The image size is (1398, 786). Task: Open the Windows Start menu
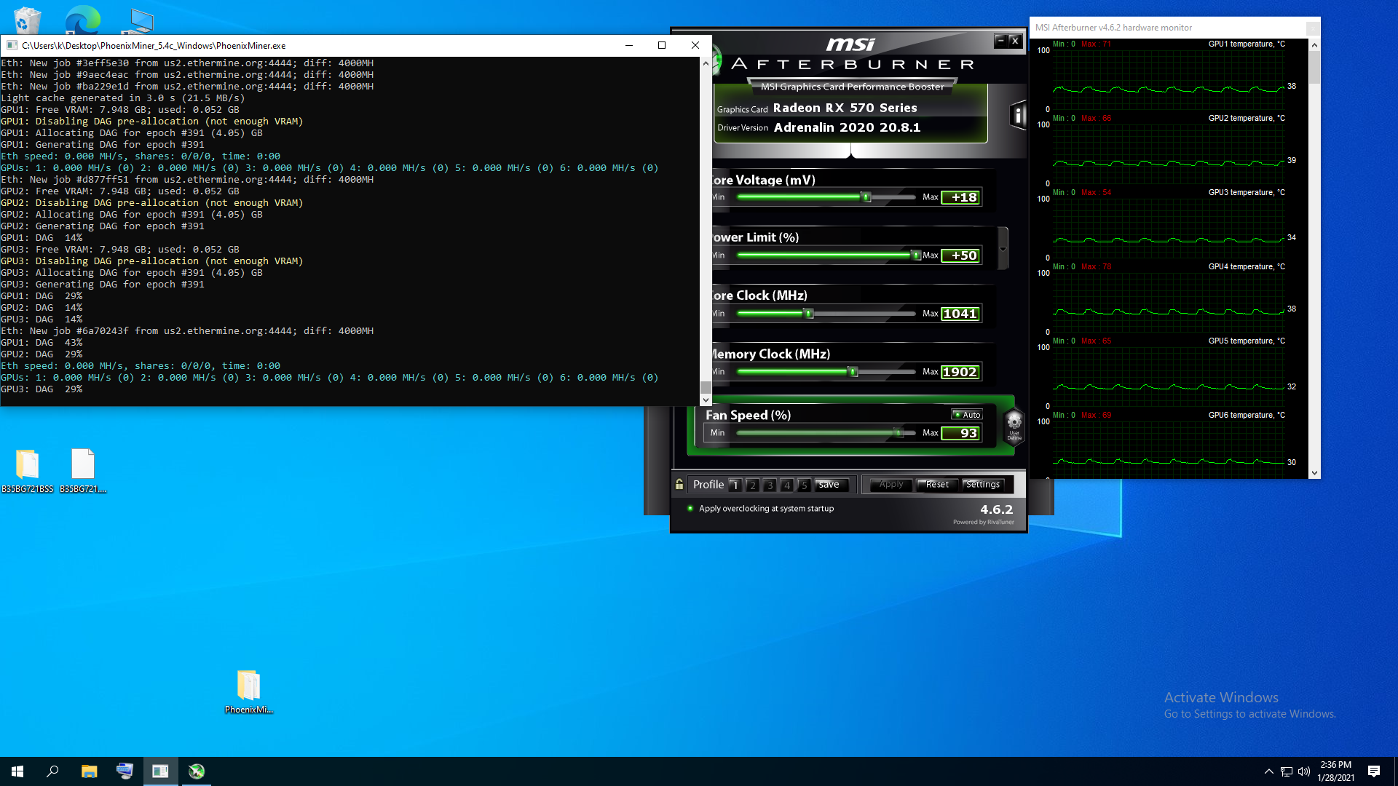click(17, 771)
